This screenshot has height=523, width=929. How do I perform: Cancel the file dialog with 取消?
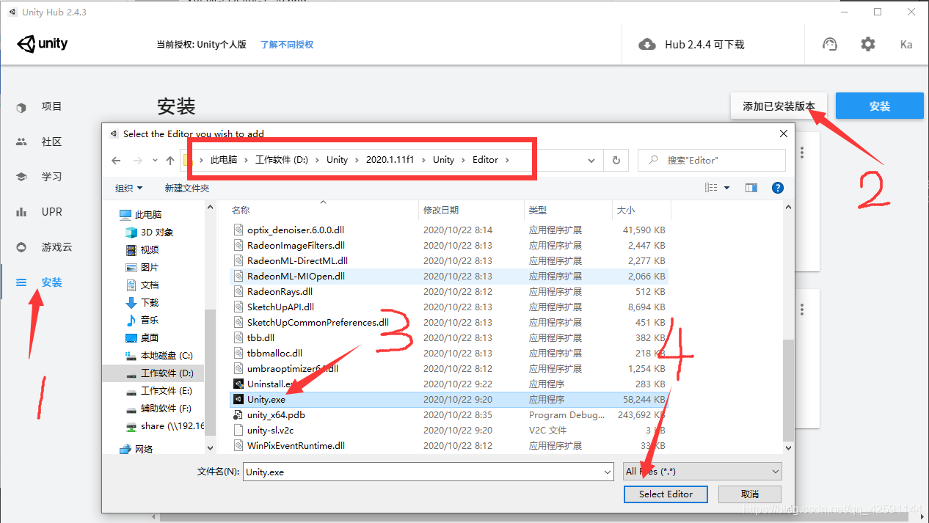(750, 494)
